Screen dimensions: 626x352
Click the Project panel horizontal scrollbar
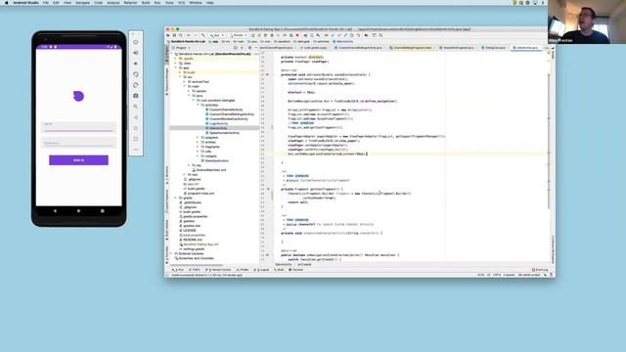tap(197, 265)
